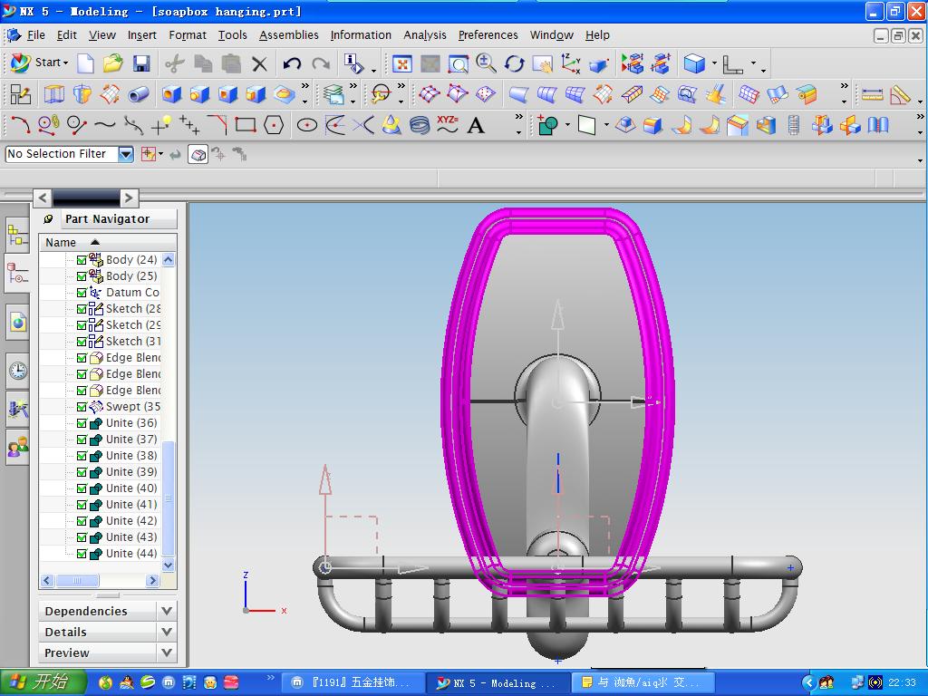Click the Helix spring icon
Screen dimensions: 928x696
pos(420,125)
